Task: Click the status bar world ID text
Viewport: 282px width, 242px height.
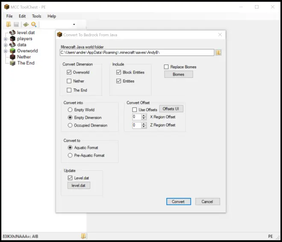Action: click(21, 236)
